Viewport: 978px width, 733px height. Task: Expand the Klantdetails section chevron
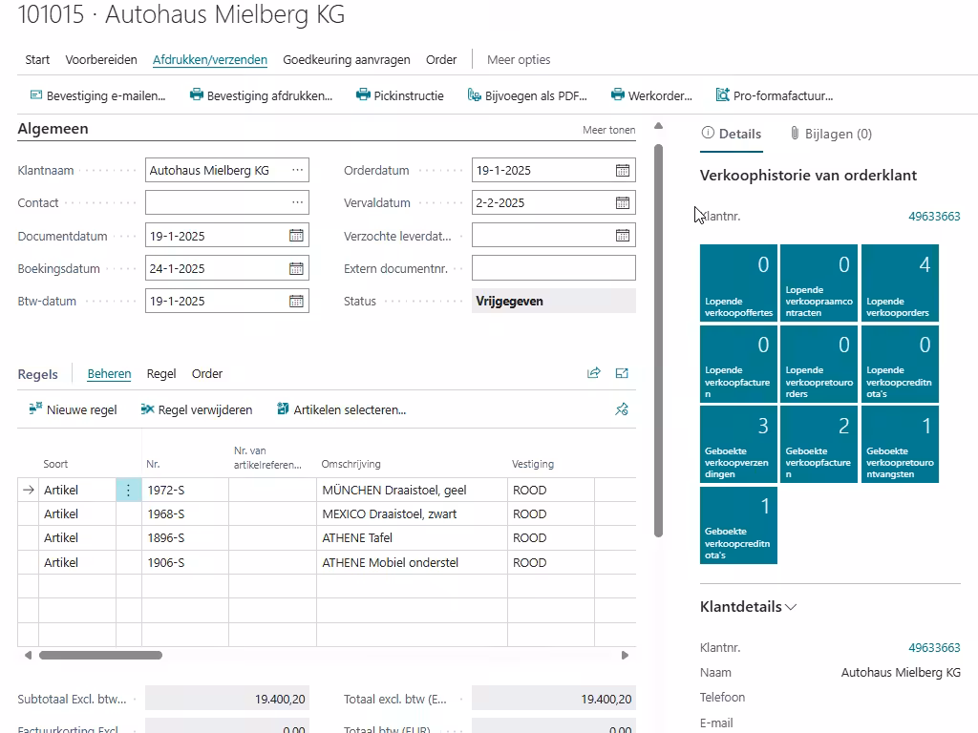pos(791,607)
